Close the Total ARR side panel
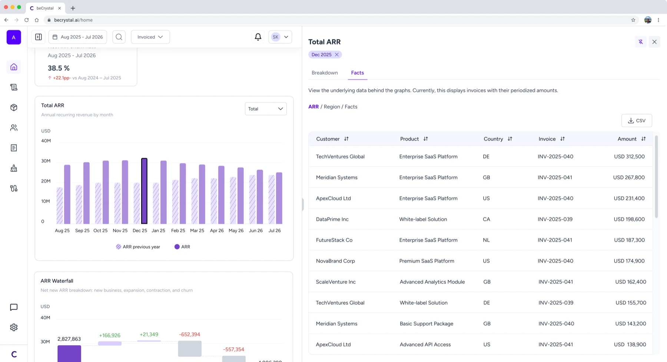The height and width of the screenshot is (362, 667). pyautogui.click(x=654, y=42)
